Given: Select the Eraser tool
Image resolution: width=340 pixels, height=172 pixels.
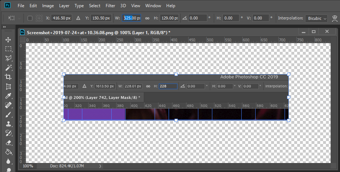Looking at the screenshot, I should pyautogui.click(x=8, y=143).
